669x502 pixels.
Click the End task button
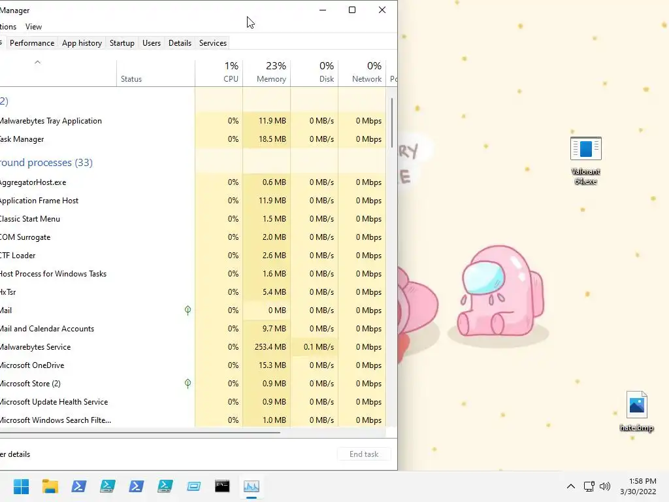pos(364,454)
